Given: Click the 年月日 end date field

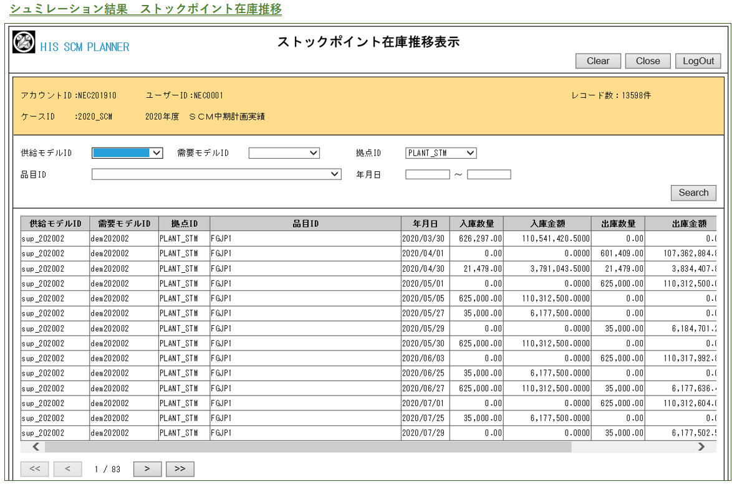Looking at the screenshot, I should pyautogui.click(x=489, y=174).
